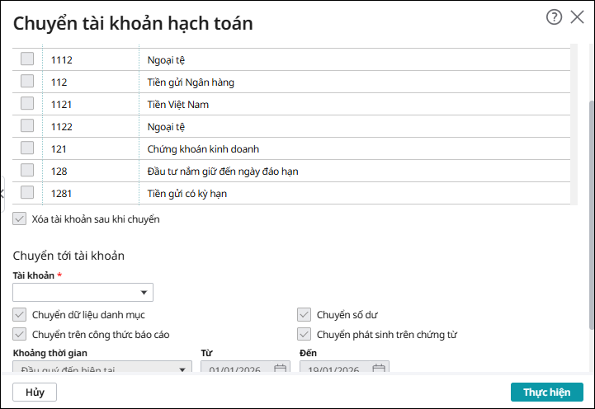Viewport: 595px width, 409px height.
Task: Tick checkbox for 121 Chứng khoán kinh doanh
Action: (x=27, y=148)
